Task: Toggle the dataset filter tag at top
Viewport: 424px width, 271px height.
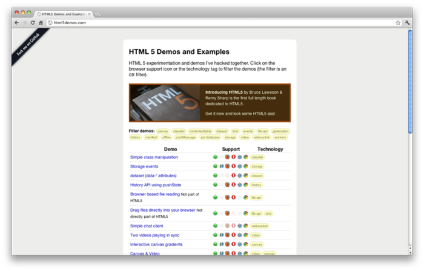Action: [x=222, y=131]
